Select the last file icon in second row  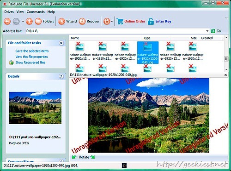point(193,68)
